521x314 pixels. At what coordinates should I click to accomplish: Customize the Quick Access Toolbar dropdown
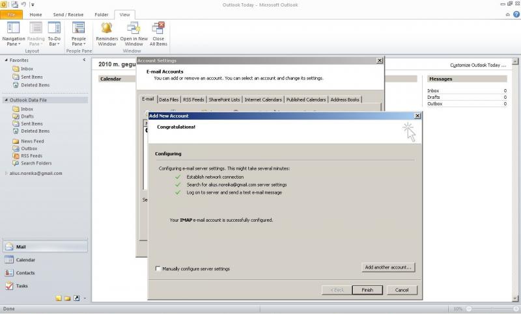coord(33,5)
